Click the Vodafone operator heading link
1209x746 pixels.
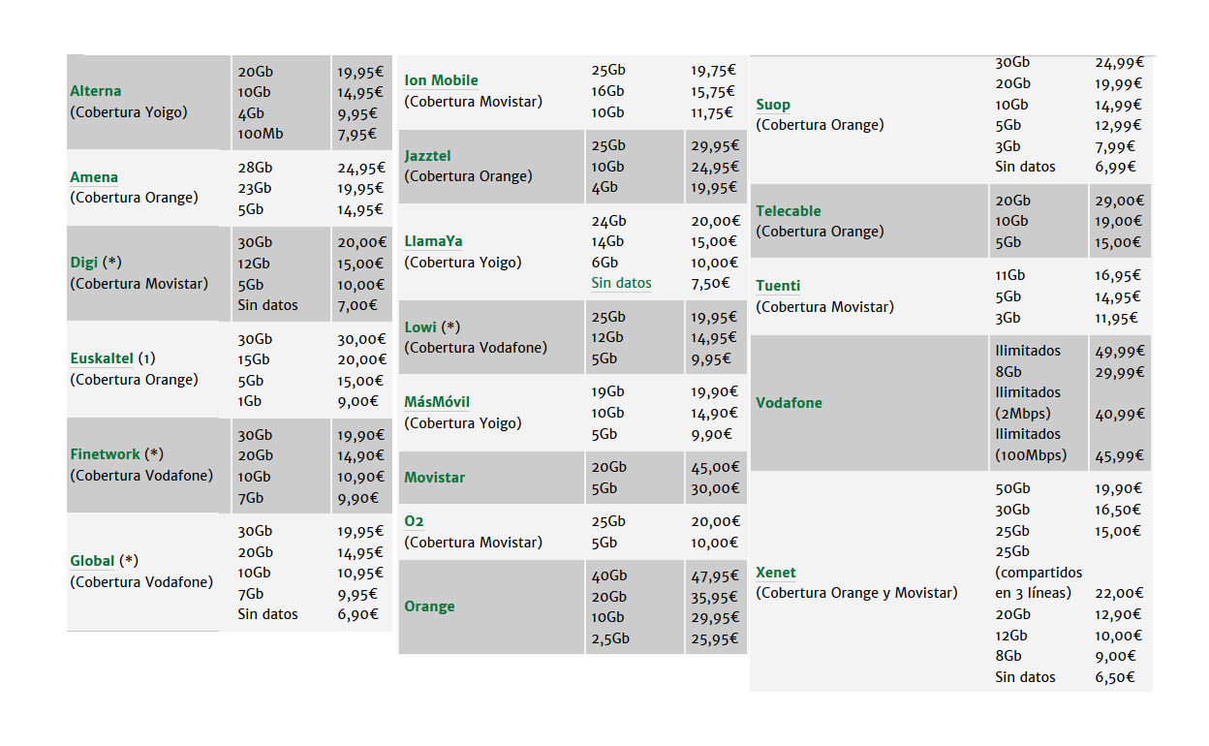789,403
